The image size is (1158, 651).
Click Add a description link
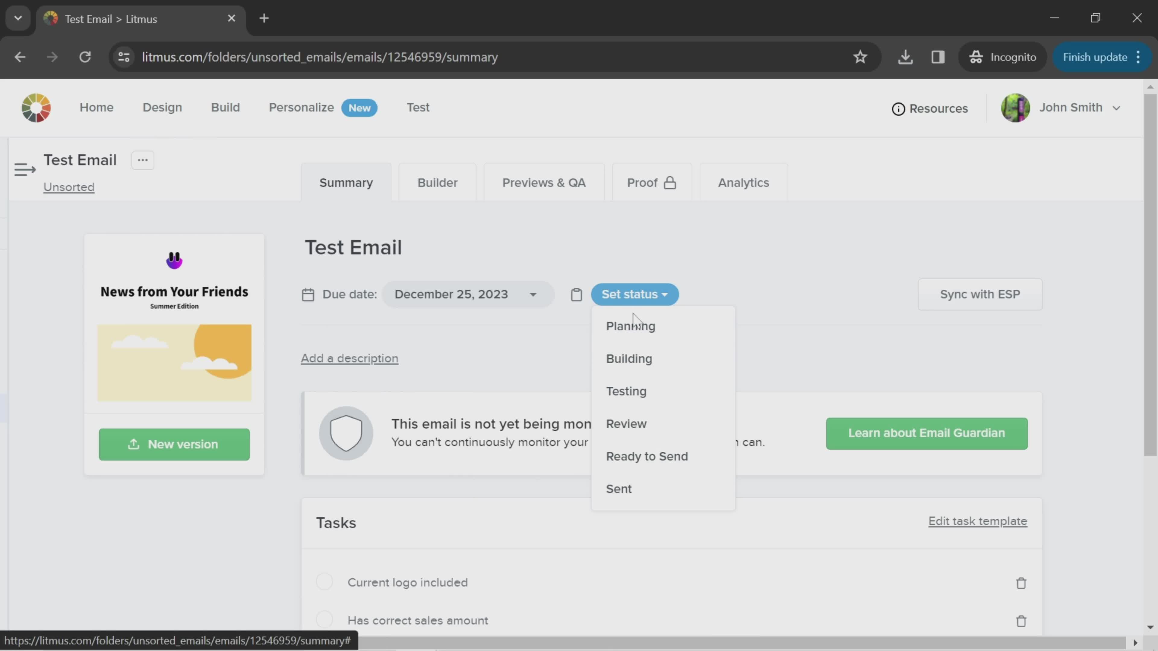(349, 359)
